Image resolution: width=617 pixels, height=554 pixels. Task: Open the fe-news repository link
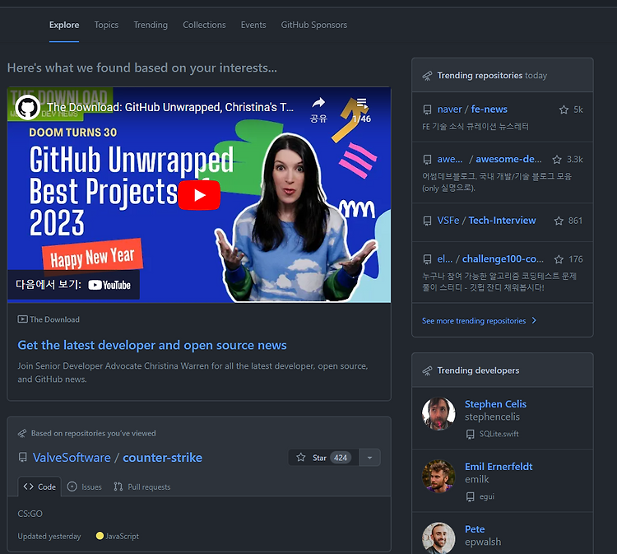[x=489, y=109]
